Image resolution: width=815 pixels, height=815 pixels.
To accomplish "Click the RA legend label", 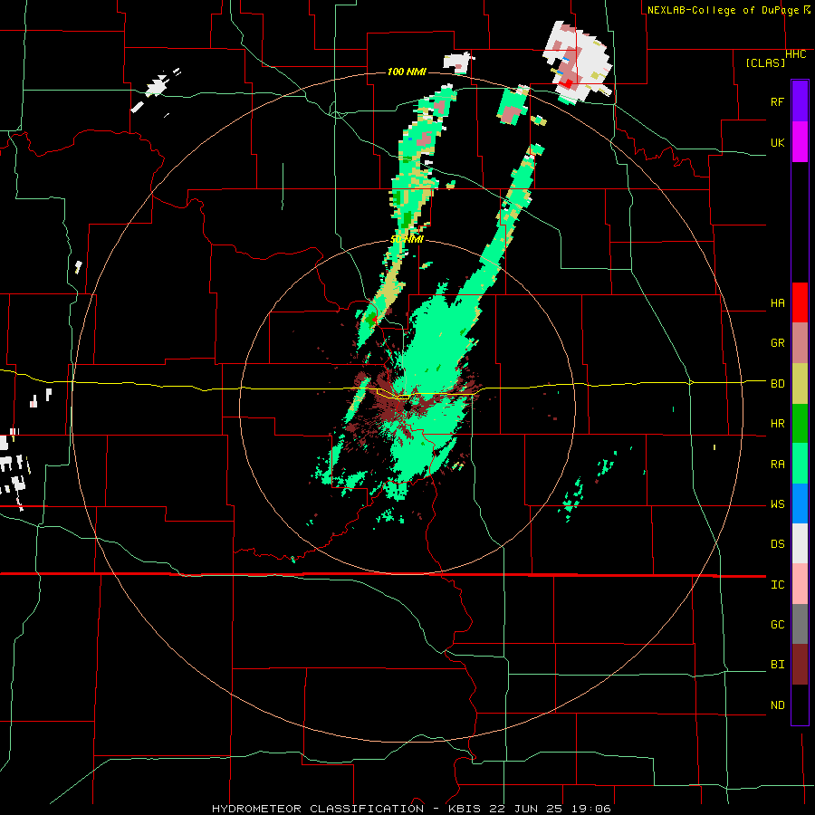I will [x=778, y=465].
